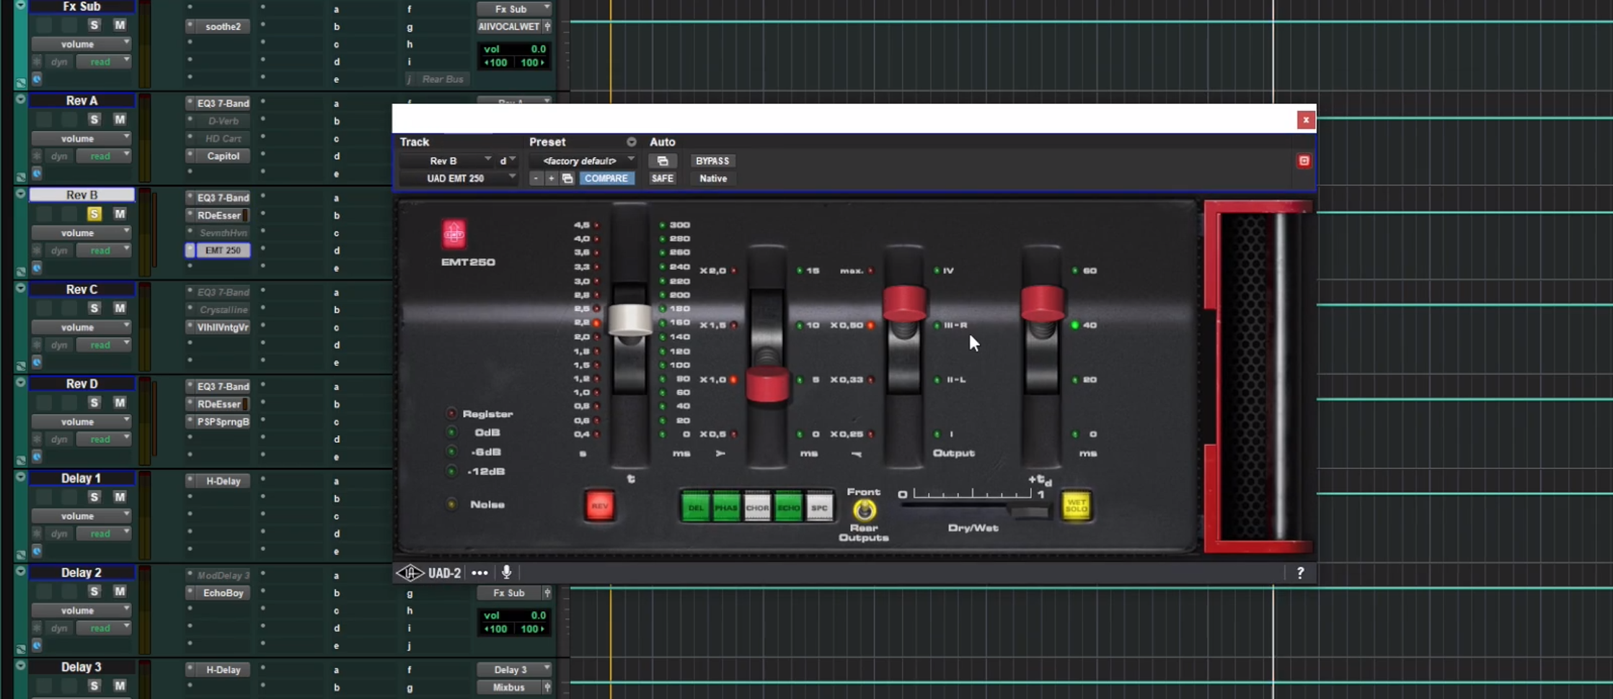Unsolo the Rev B track
The height and width of the screenshot is (699, 1613).
[x=94, y=214]
